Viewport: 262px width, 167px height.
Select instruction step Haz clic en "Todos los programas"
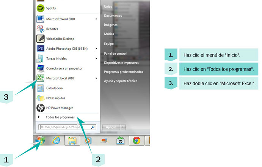pyautogui.click(x=219, y=69)
